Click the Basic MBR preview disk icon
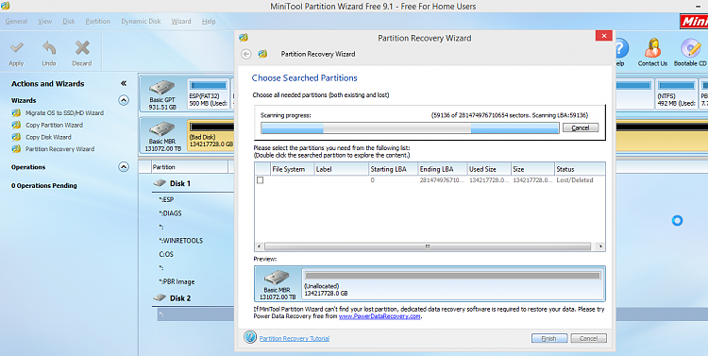The image size is (708, 356). click(x=277, y=278)
